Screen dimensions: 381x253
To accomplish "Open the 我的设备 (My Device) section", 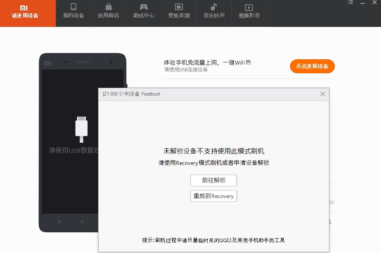I will pos(73,11).
